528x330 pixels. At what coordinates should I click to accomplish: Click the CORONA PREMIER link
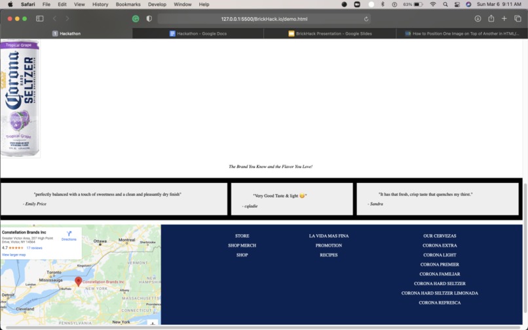pos(440,264)
